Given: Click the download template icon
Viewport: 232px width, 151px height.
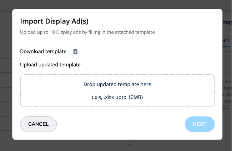Looking at the screenshot, I should 75,51.
